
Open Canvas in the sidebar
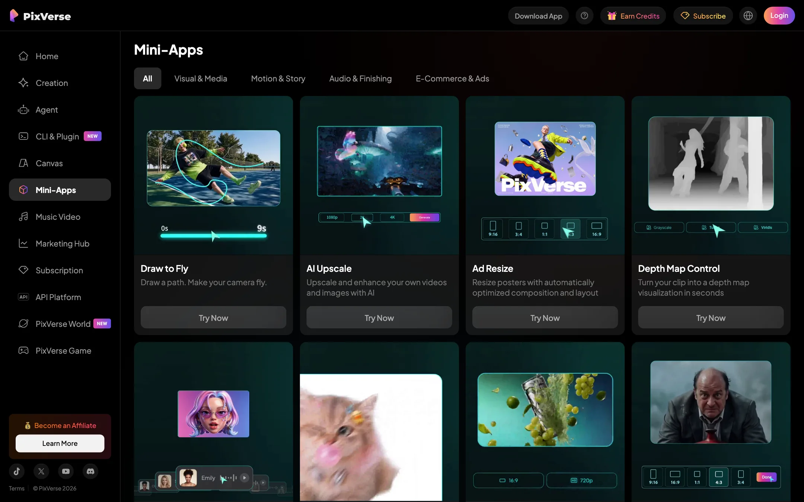tap(60, 163)
